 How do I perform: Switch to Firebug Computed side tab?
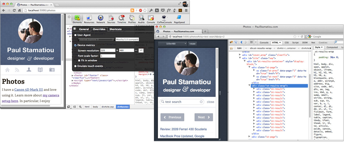point(332,47)
